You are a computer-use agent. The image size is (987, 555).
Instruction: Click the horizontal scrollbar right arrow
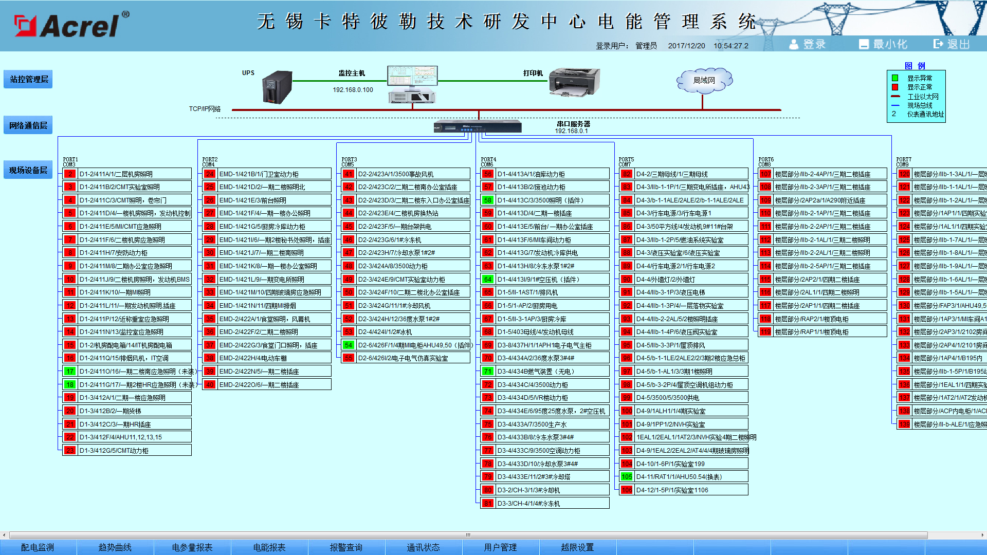[x=982, y=535]
